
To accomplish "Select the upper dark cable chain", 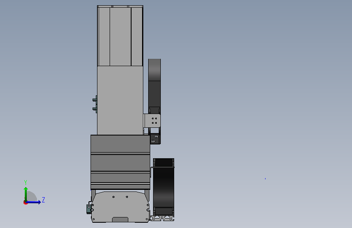I will (x=154, y=86).
